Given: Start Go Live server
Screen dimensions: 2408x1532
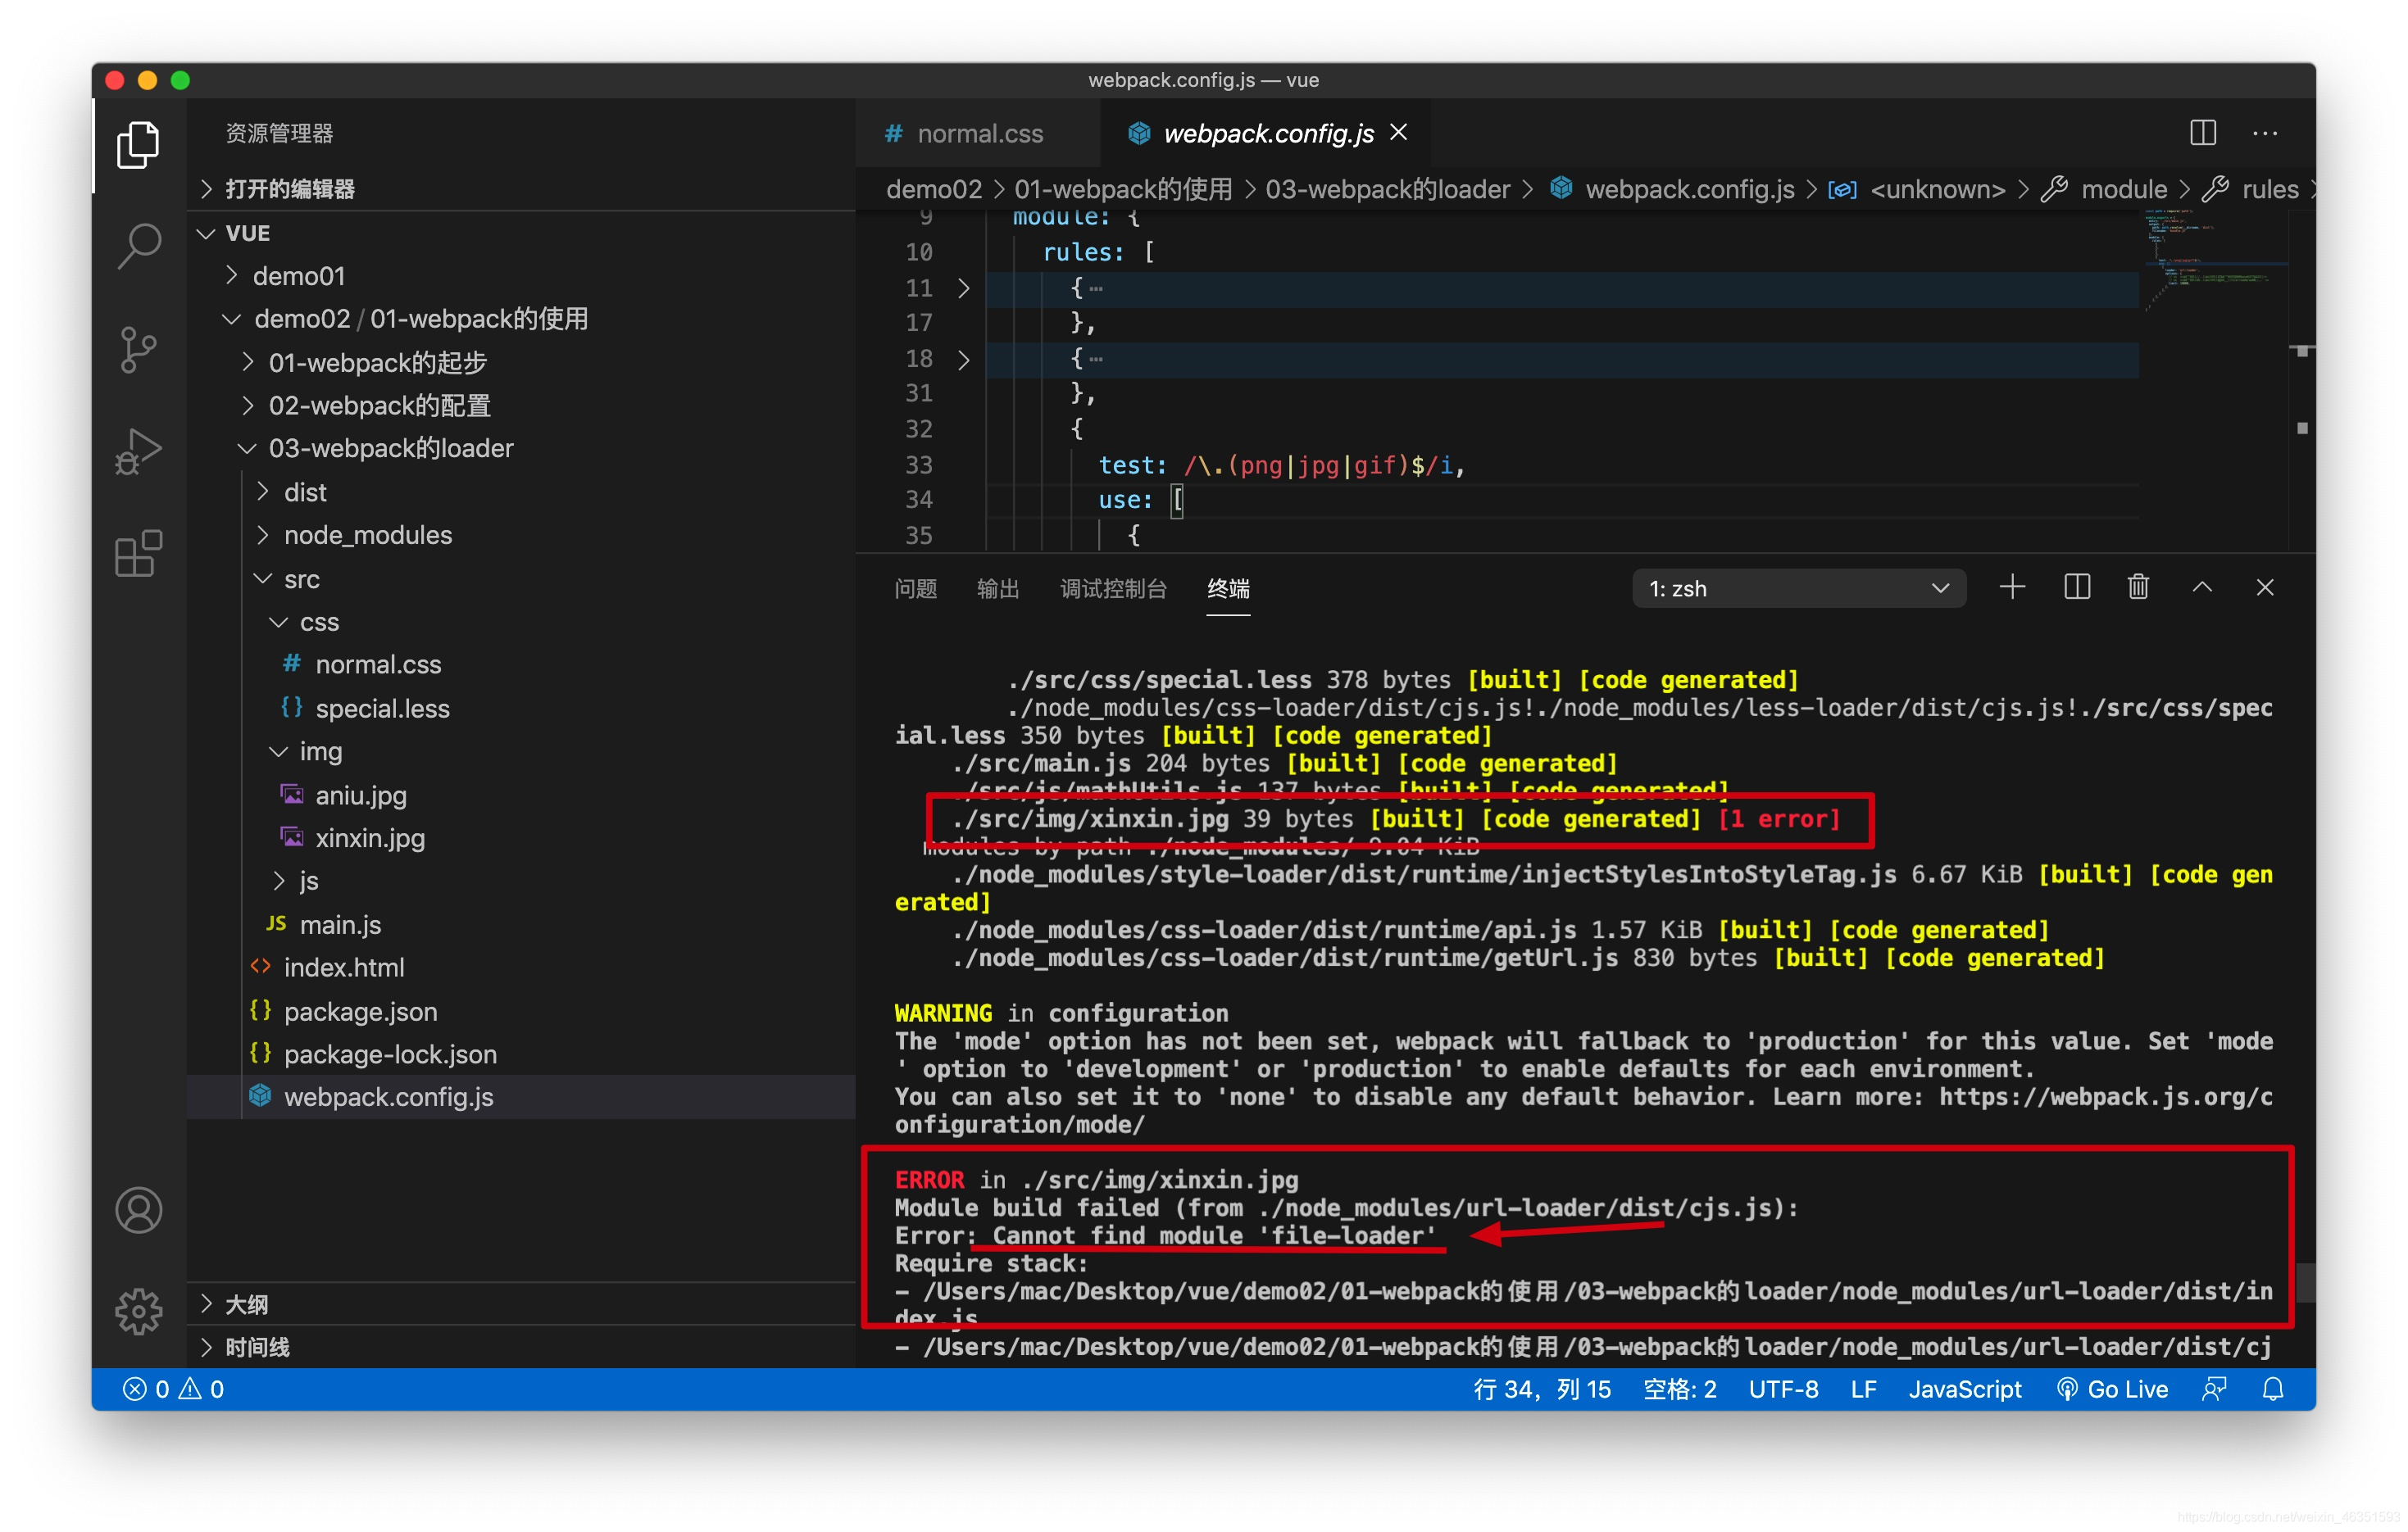Looking at the screenshot, I should point(2112,1389).
